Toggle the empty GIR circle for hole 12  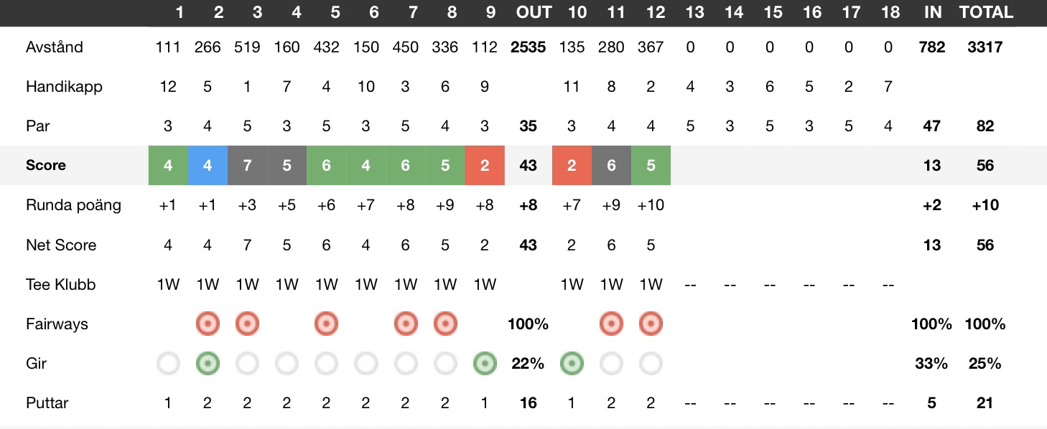click(x=651, y=364)
